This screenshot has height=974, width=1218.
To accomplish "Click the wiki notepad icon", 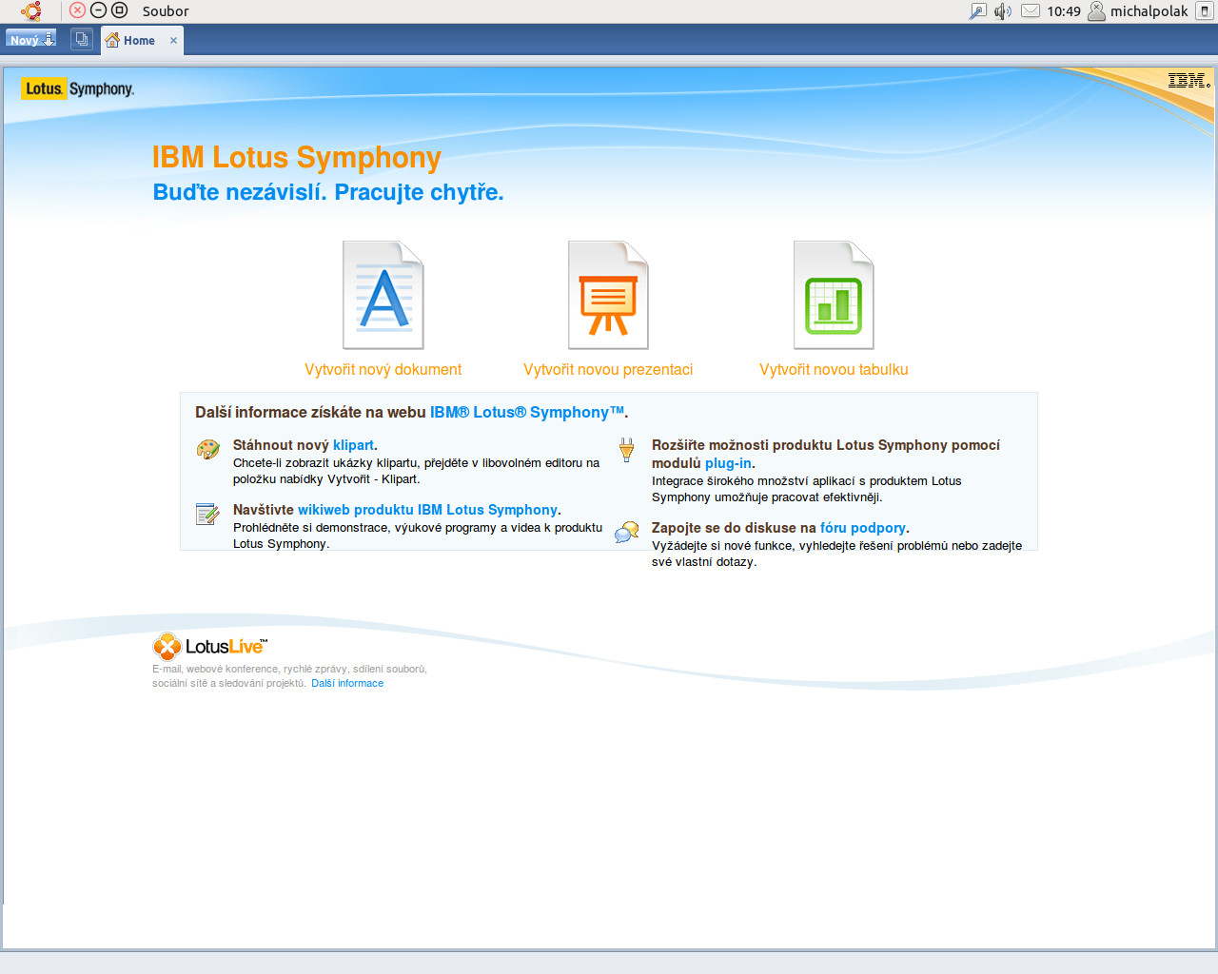I will click(x=207, y=515).
